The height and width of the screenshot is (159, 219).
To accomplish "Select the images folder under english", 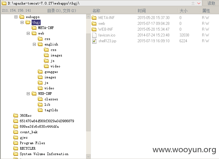I will [x=56, y=55].
